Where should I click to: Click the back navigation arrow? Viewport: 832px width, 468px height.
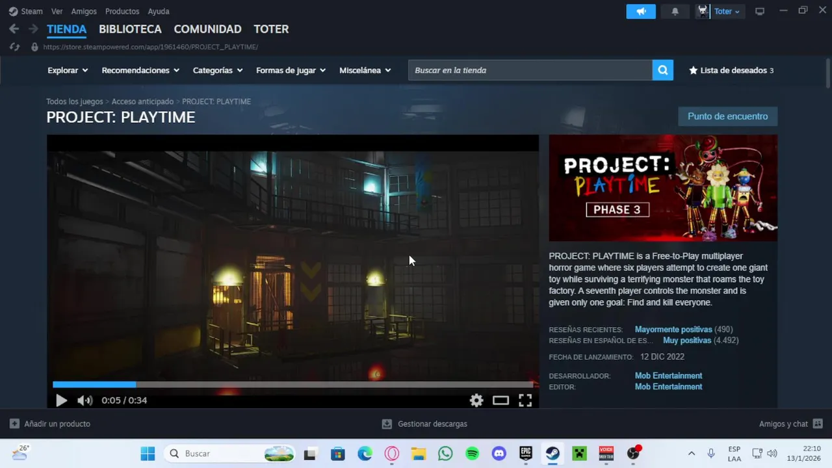click(x=14, y=29)
